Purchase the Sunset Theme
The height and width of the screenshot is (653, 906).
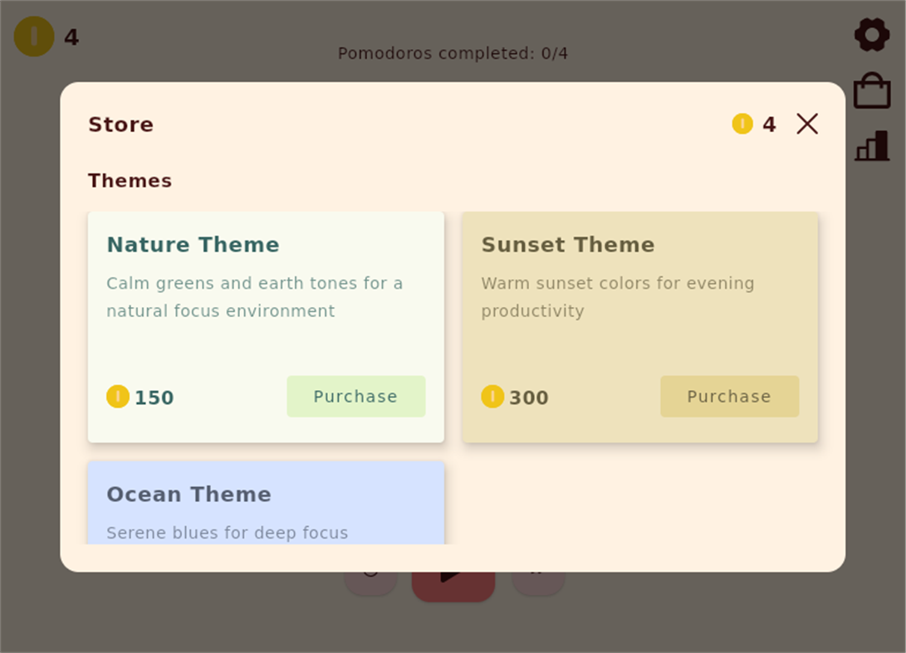tap(729, 396)
